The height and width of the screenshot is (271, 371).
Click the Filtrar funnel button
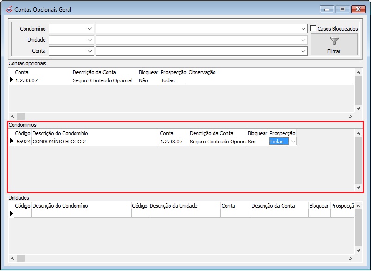click(x=334, y=44)
